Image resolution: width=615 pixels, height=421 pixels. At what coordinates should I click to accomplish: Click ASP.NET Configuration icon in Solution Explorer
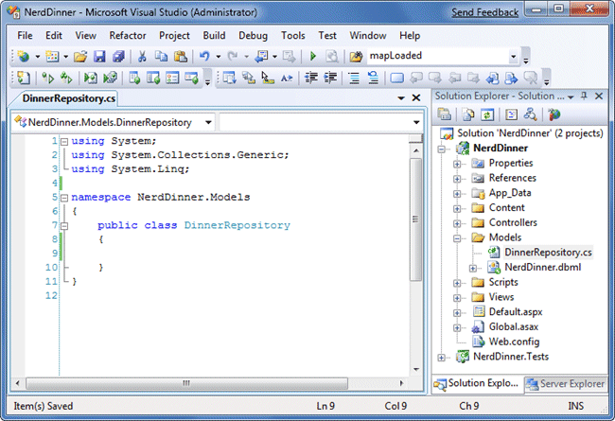tap(554, 114)
